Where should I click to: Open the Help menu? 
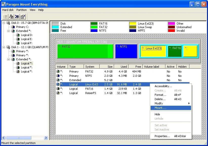click(x=41, y=10)
